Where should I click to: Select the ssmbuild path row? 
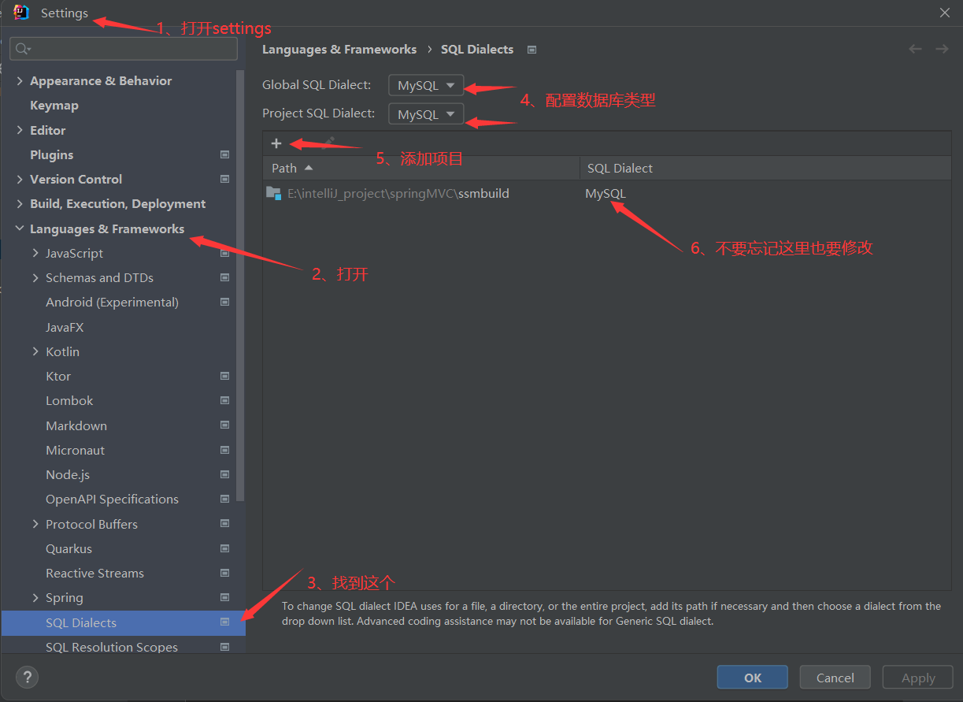(x=607, y=194)
